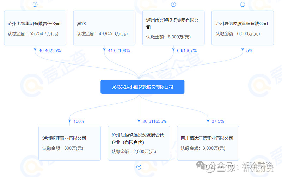This screenshot has width=282, height=177.
Task: Click the 6.91667% shareholding percentage
Action: 187,51
